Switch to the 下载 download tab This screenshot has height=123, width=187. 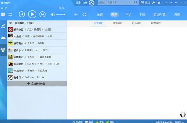click(x=142, y=15)
